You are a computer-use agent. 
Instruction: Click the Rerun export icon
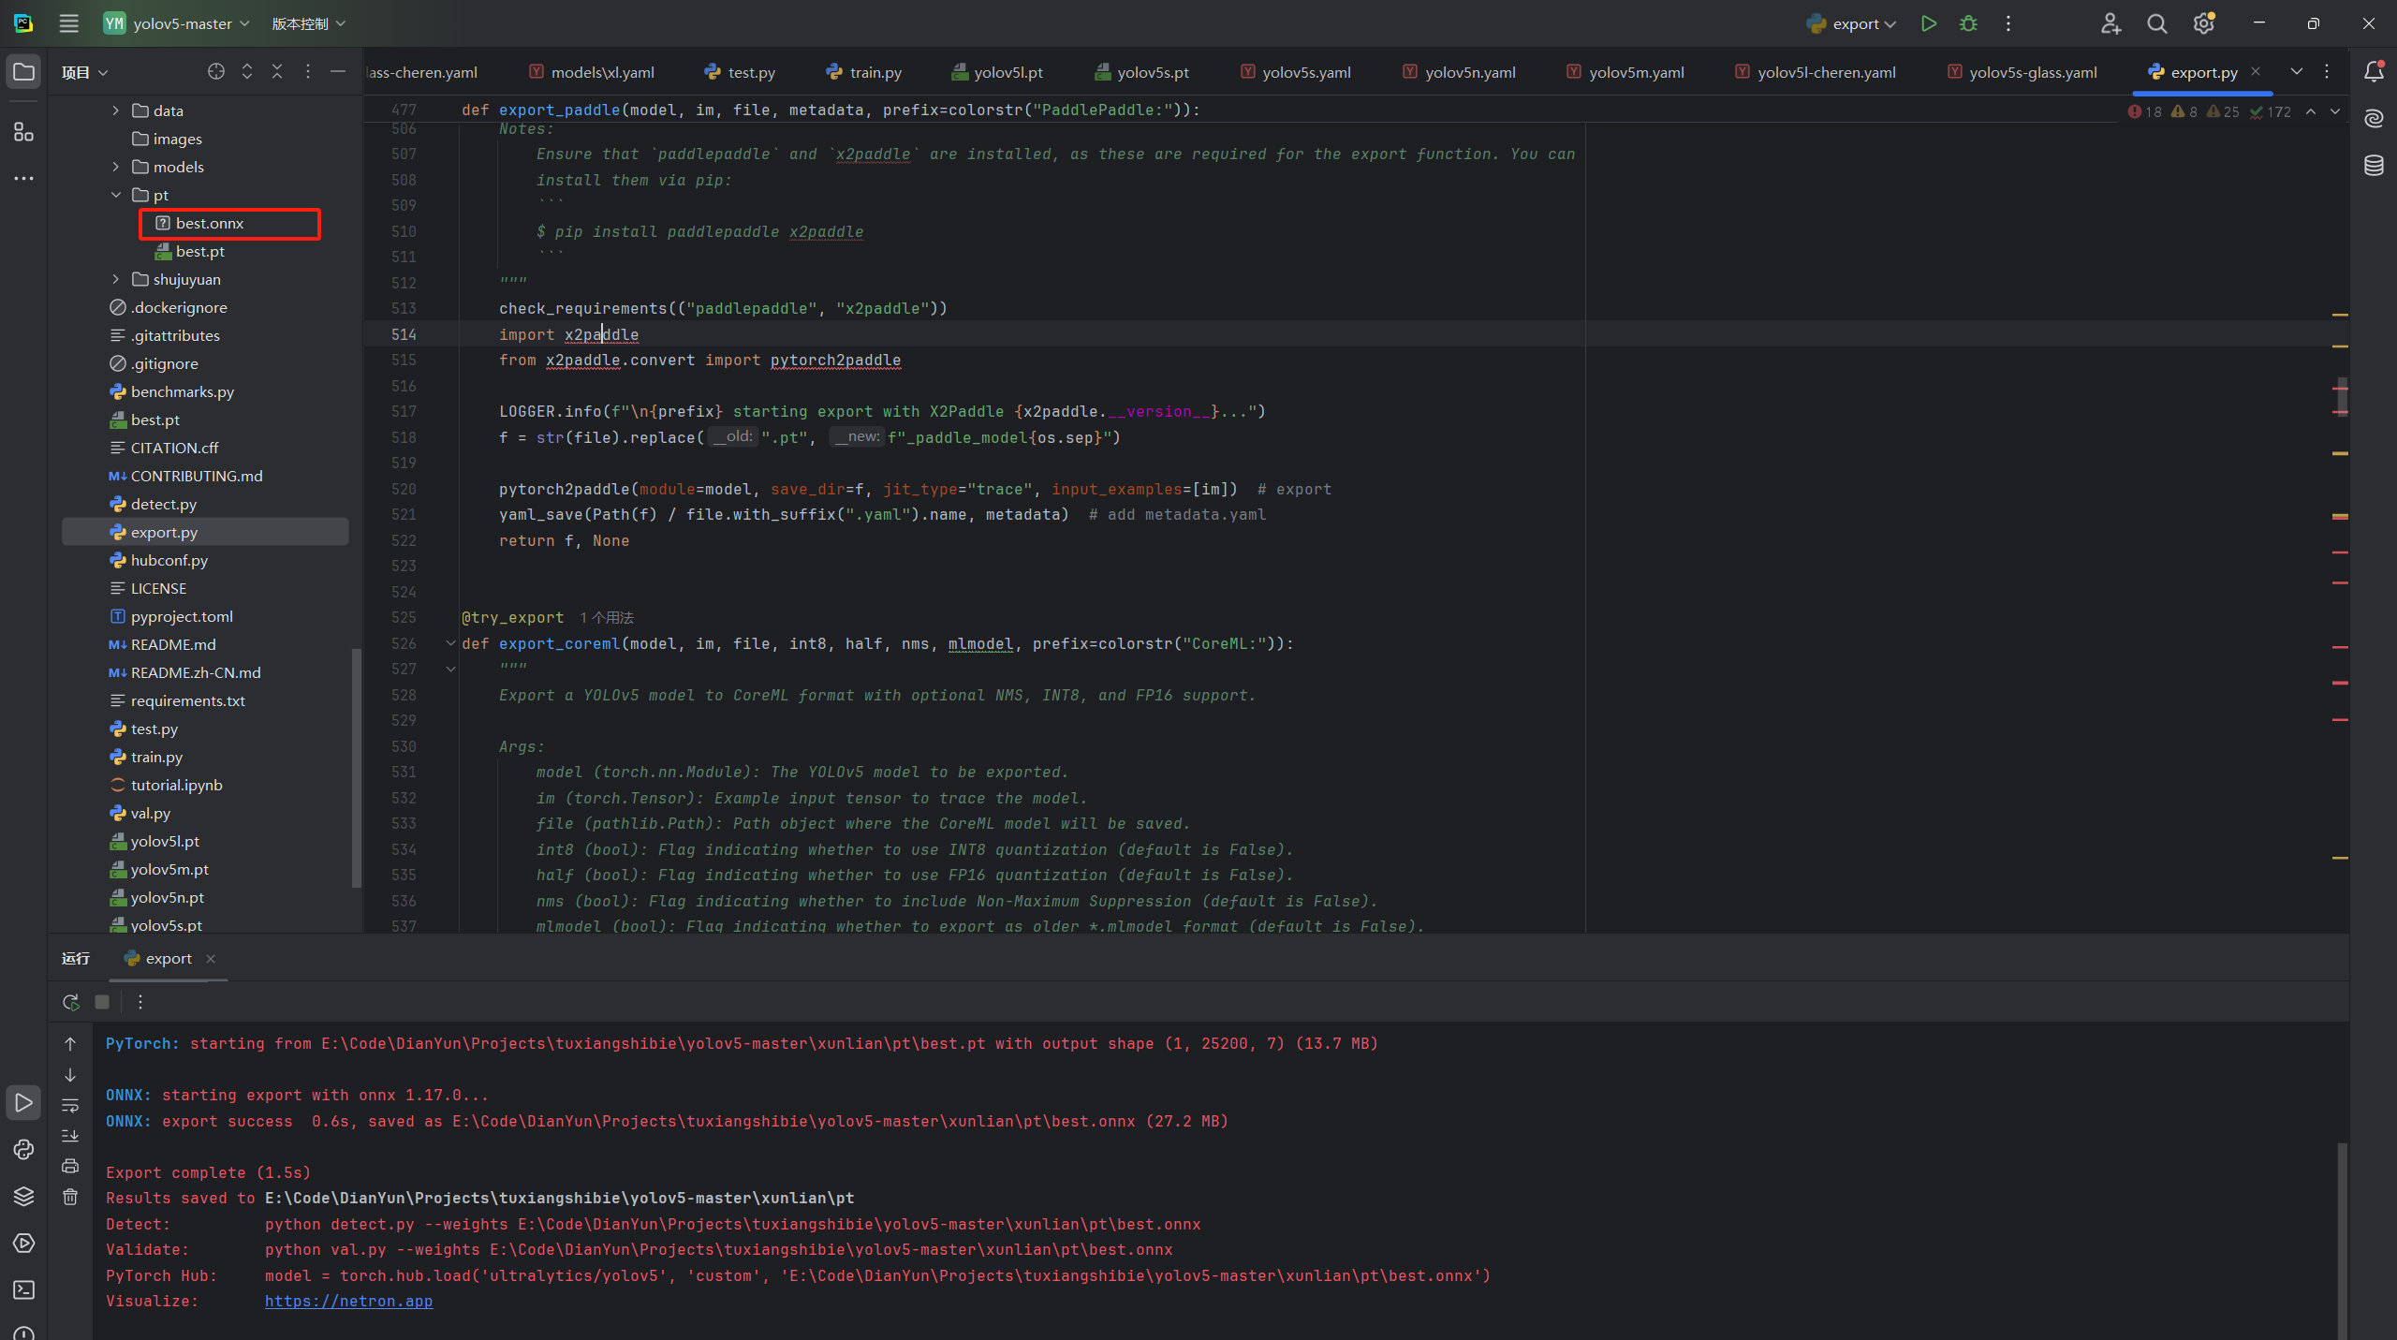pyautogui.click(x=70, y=1002)
